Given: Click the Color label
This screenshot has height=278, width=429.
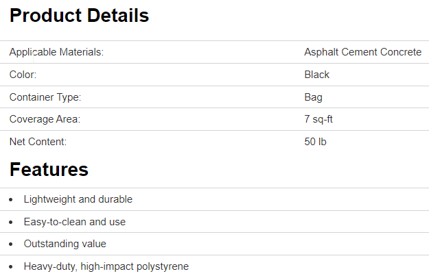Looking at the screenshot, I should [x=23, y=75].
